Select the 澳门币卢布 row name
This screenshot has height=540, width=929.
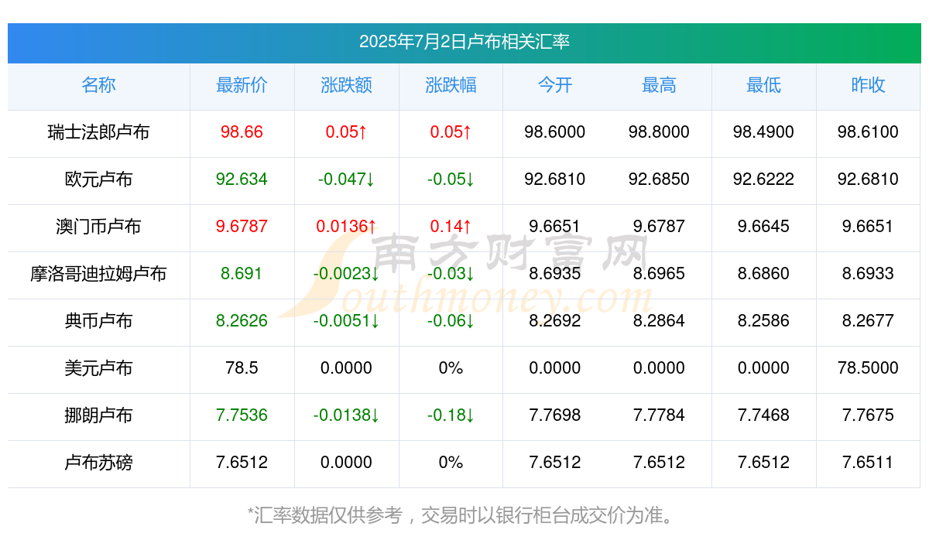pyautogui.click(x=98, y=227)
